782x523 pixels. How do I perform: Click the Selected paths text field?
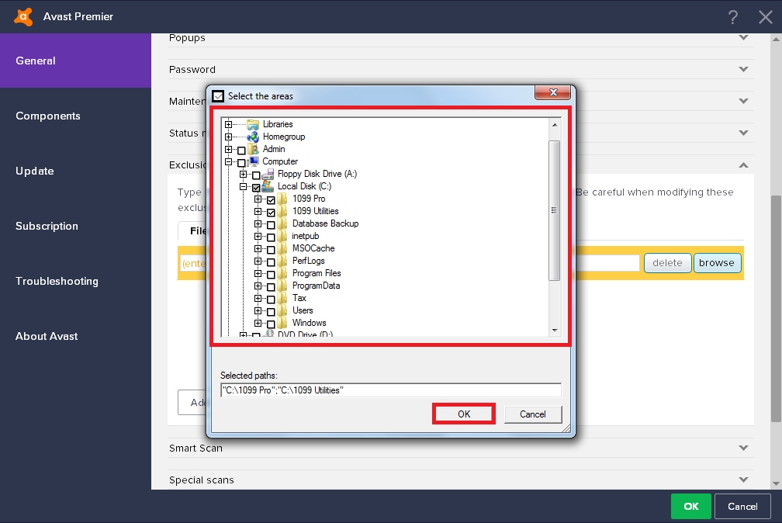point(391,390)
